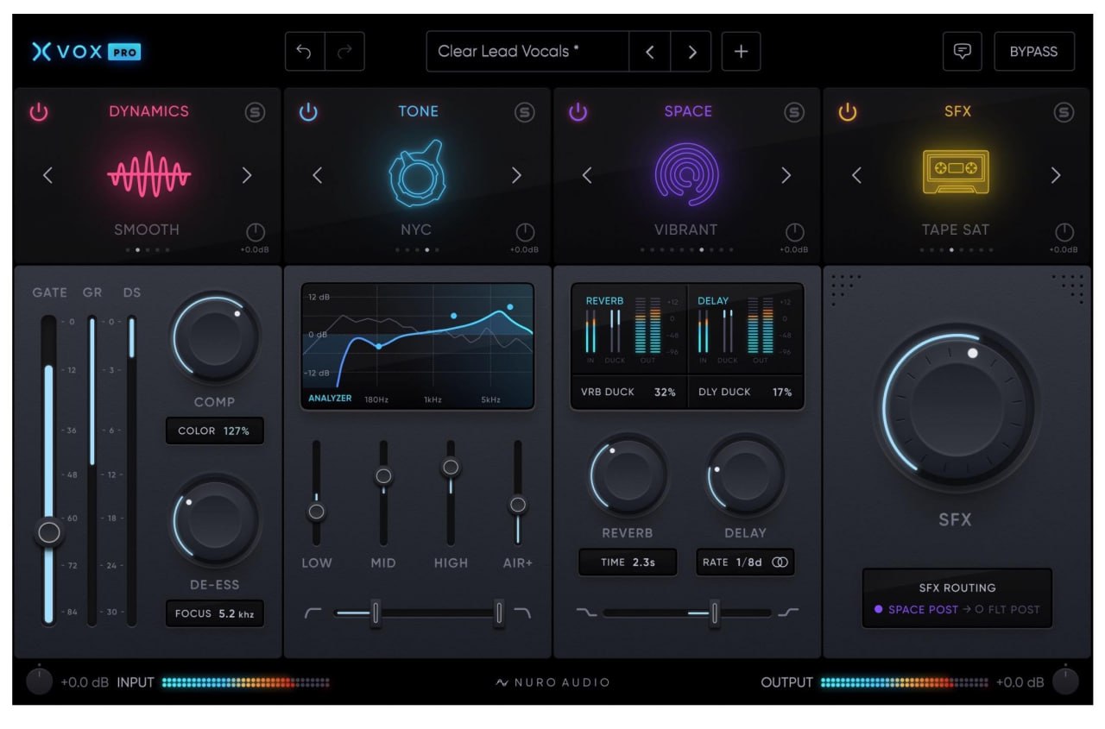1105x729 pixels.
Task: Toggle the Tone module power
Action: pos(308,112)
